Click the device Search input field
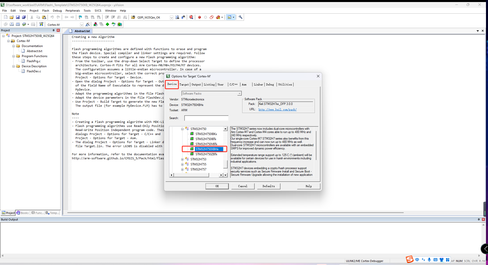Screen dimensions: 488x265 pos(206,118)
